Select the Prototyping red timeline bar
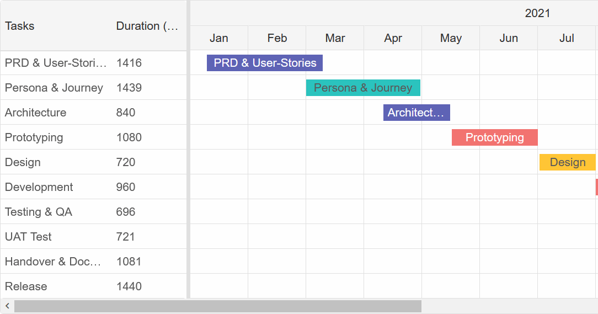The image size is (598, 314). [494, 137]
